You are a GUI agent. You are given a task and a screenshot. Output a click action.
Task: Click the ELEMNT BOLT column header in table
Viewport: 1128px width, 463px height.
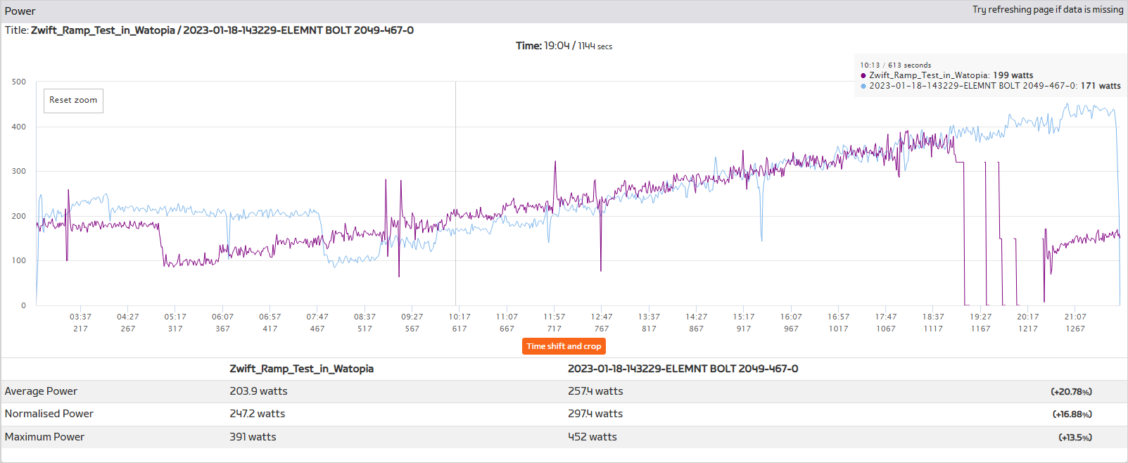[x=683, y=369]
